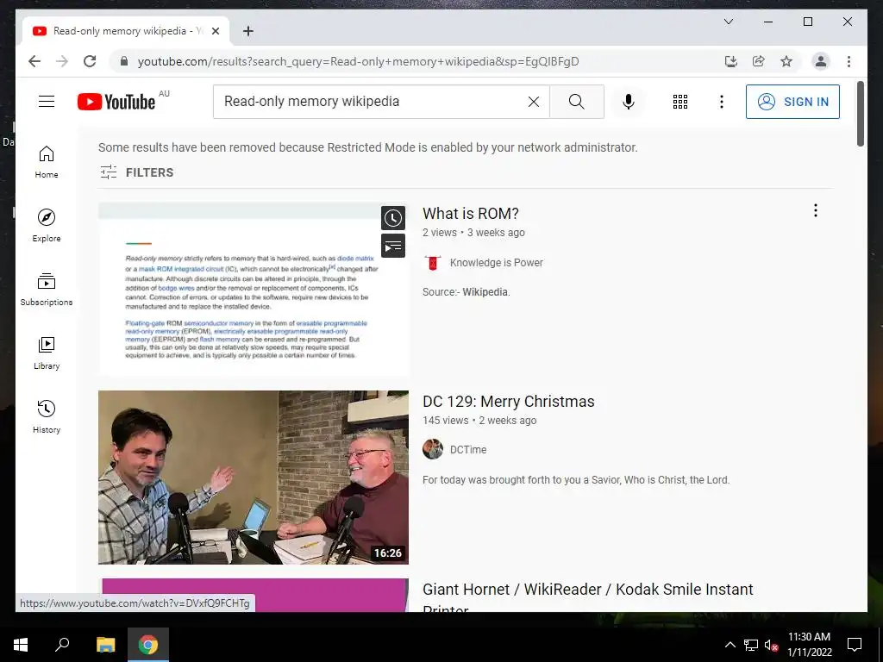This screenshot has height=662, width=883.
Task: Go to the YouTube logo homepage
Action: [116, 102]
